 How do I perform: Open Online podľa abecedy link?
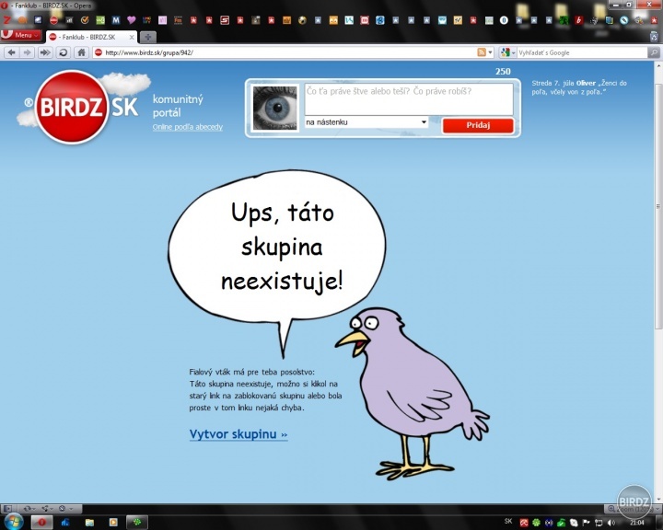tap(187, 127)
